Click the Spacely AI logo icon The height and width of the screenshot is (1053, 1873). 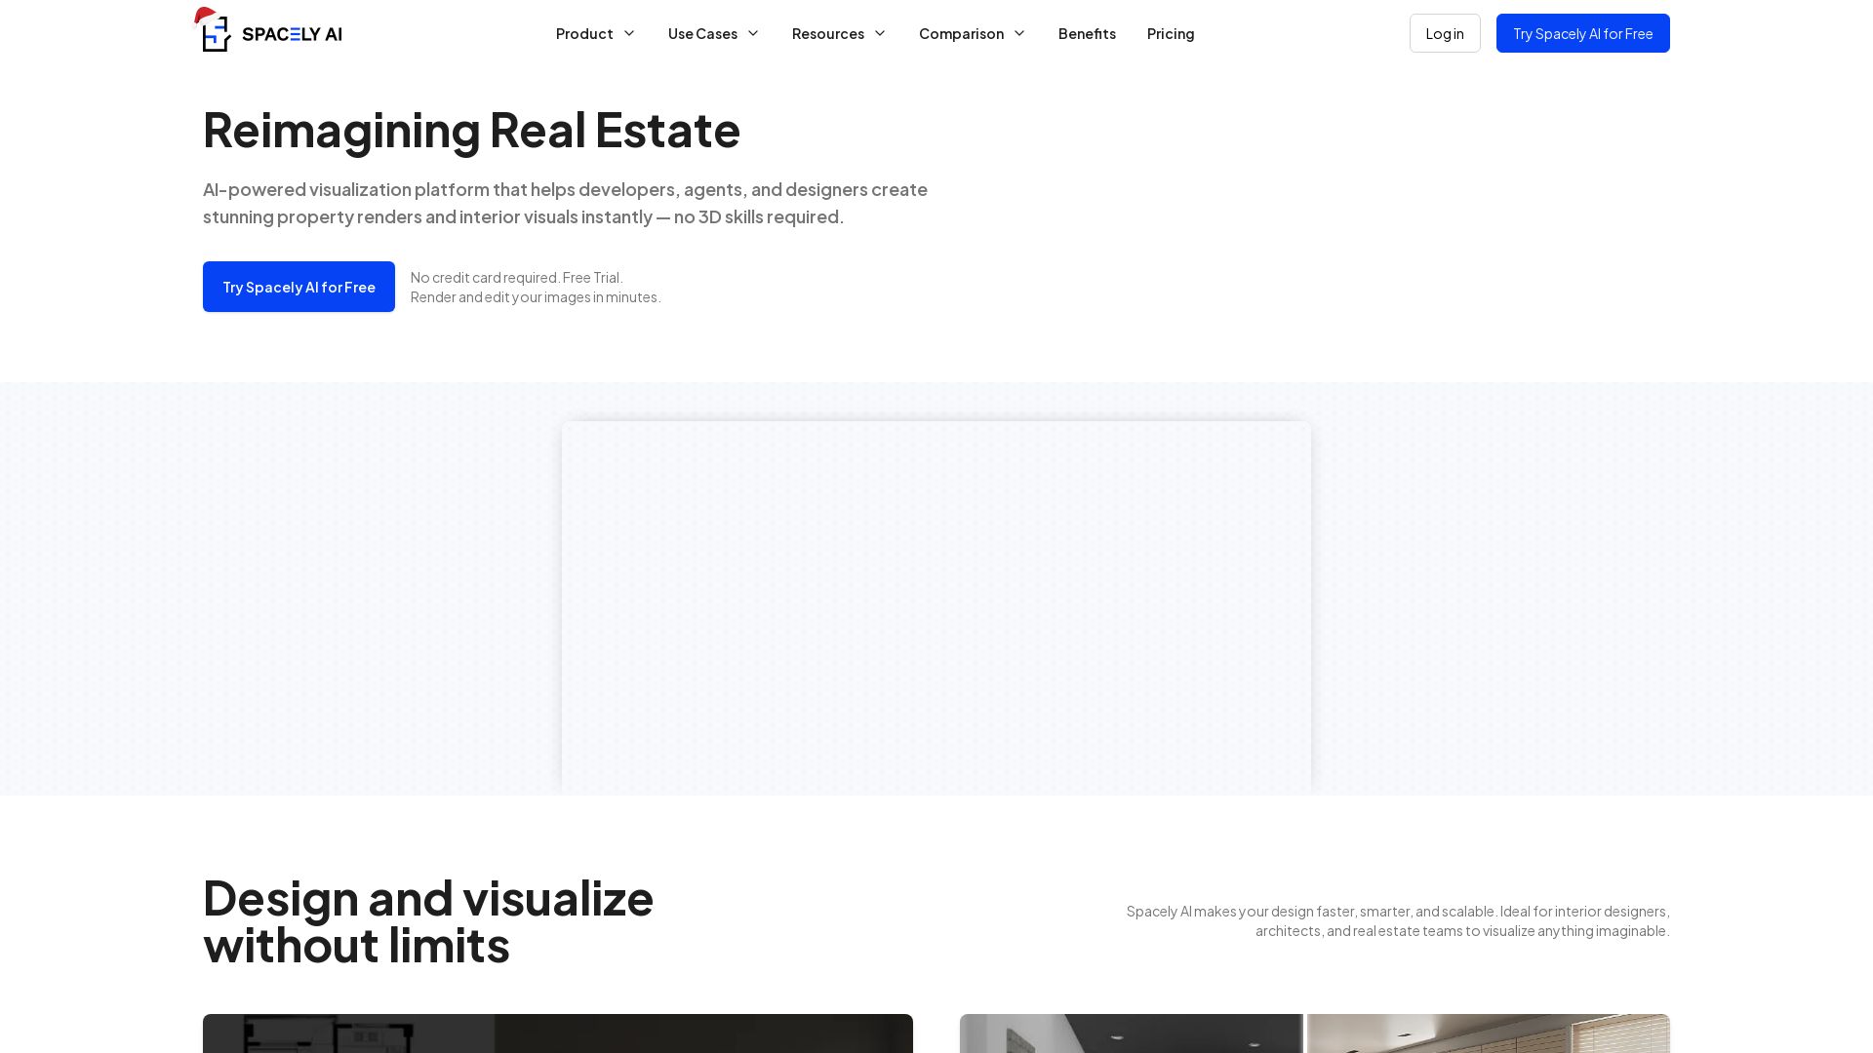[216, 33]
